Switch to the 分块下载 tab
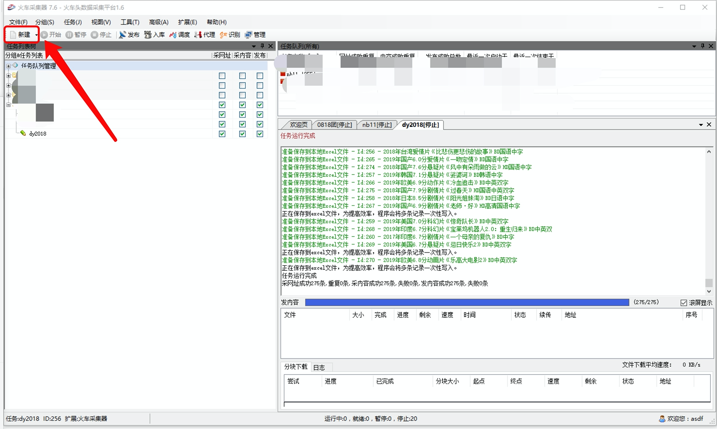Viewport: 717px width, 429px height. point(296,367)
